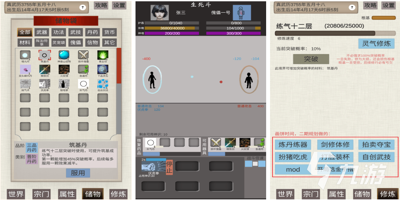This screenshot has height=200, width=400.
Task: Select the 双头蟒内丹 item
Action: pos(25,69)
